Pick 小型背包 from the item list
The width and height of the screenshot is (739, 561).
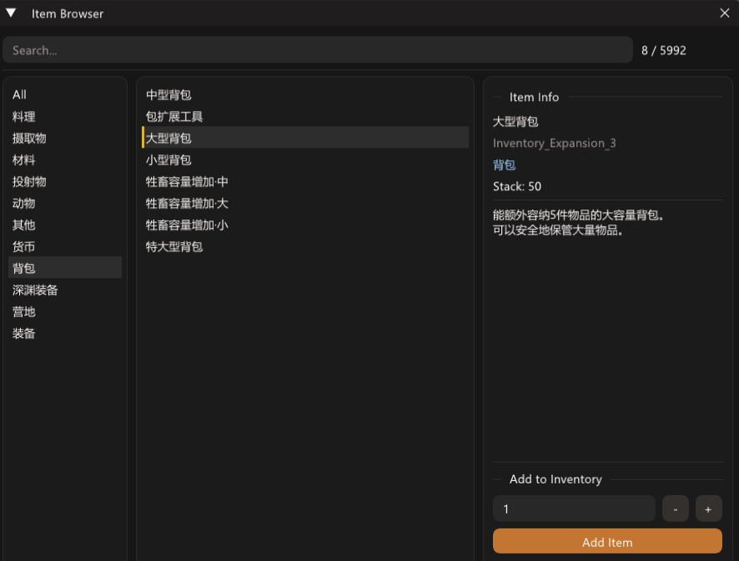tap(169, 160)
